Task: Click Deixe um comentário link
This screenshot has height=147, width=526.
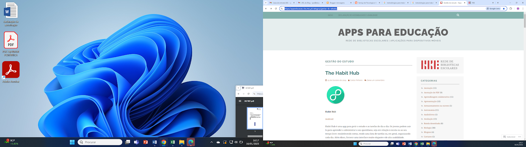Action: point(375,80)
